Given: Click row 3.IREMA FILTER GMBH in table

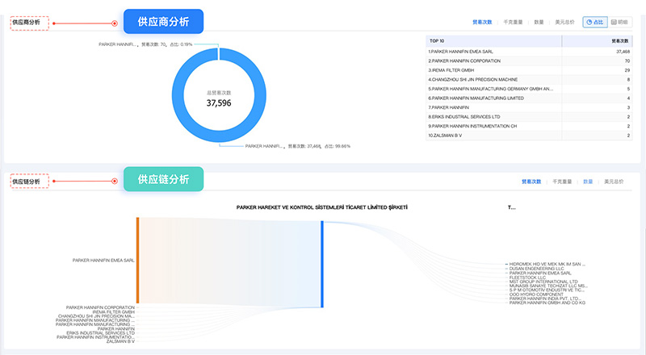Looking at the screenshot, I should pos(529,70).
